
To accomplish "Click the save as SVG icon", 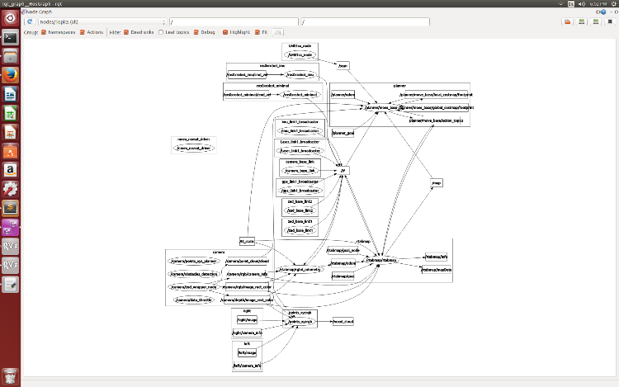I will (x=594, y=21).
